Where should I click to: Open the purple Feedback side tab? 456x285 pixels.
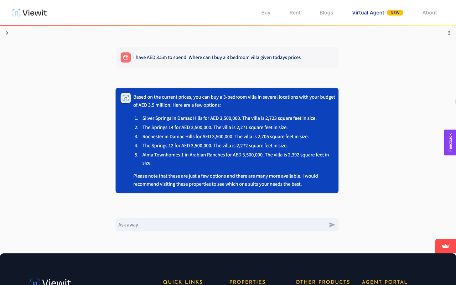450,142
